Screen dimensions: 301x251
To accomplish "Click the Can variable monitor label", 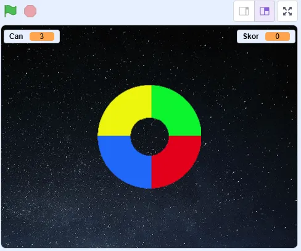I will (16, 36).
